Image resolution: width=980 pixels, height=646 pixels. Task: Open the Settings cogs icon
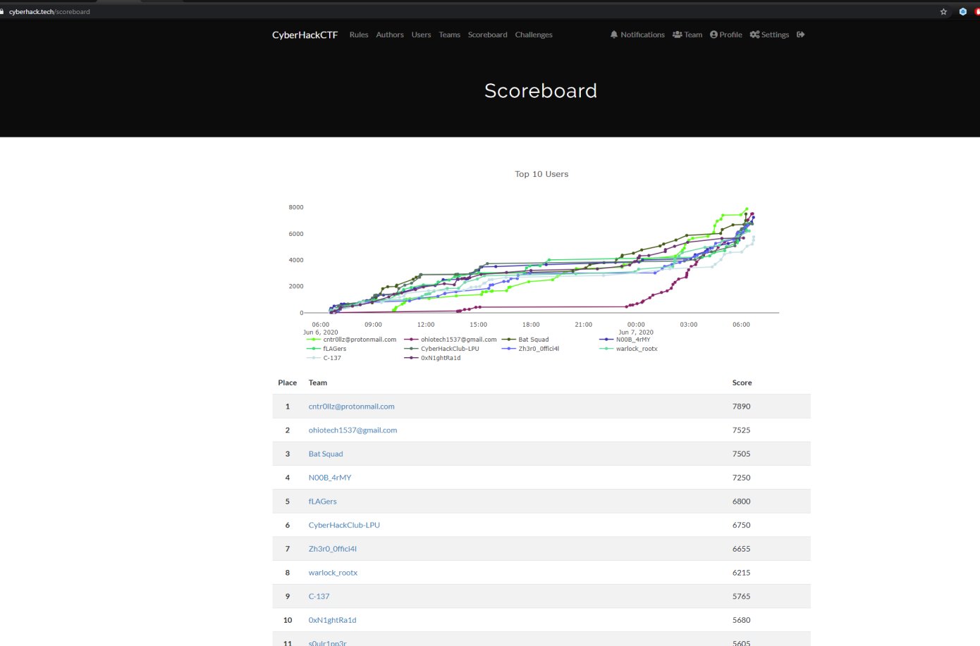754,35
